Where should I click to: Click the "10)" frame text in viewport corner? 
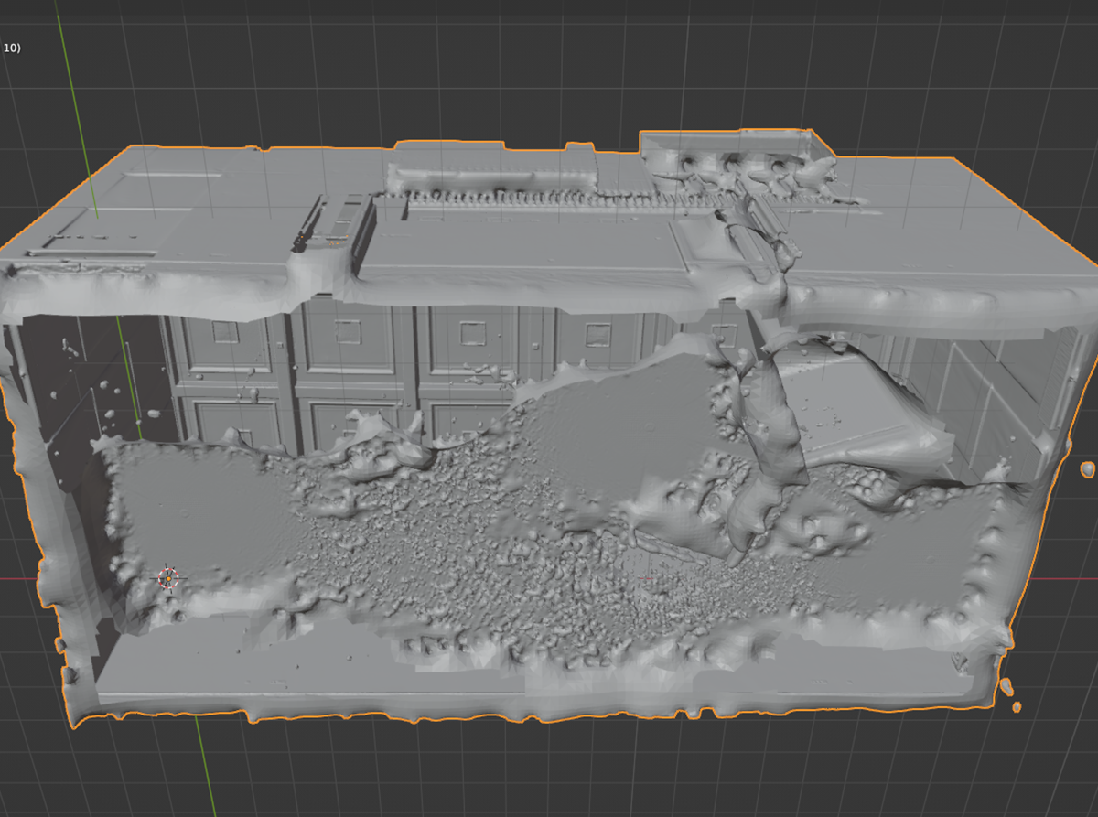pos(12,47)
